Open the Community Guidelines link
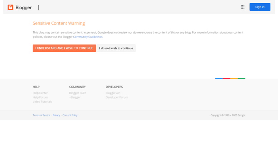The height and width of the screenshot is (151, 278). (88, 37)
